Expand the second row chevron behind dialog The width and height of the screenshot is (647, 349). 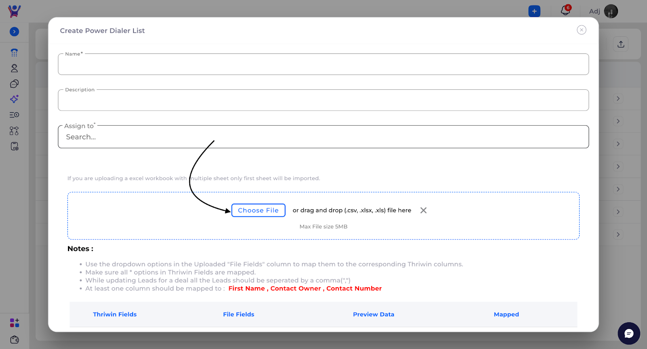(618, 121)
